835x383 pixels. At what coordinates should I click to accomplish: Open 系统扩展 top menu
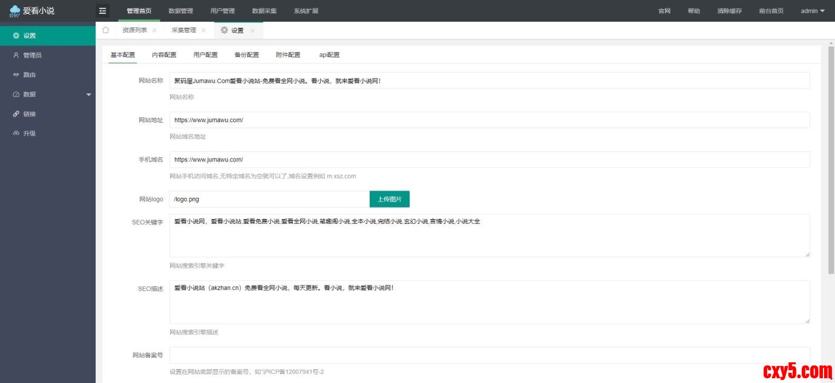[306, 11]
